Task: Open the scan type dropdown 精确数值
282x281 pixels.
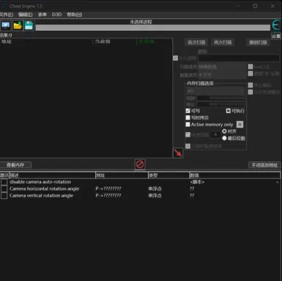Action: [222, 67]
